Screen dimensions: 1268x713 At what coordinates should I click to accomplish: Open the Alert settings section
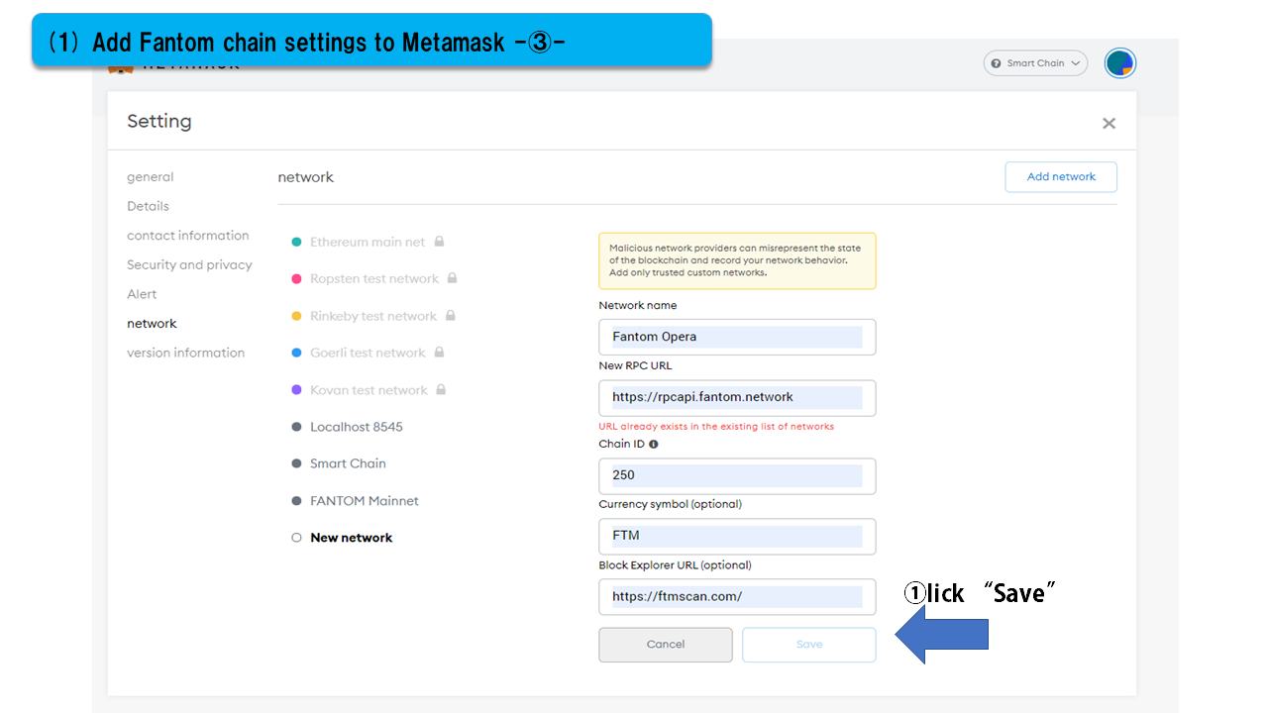[142, 294]
